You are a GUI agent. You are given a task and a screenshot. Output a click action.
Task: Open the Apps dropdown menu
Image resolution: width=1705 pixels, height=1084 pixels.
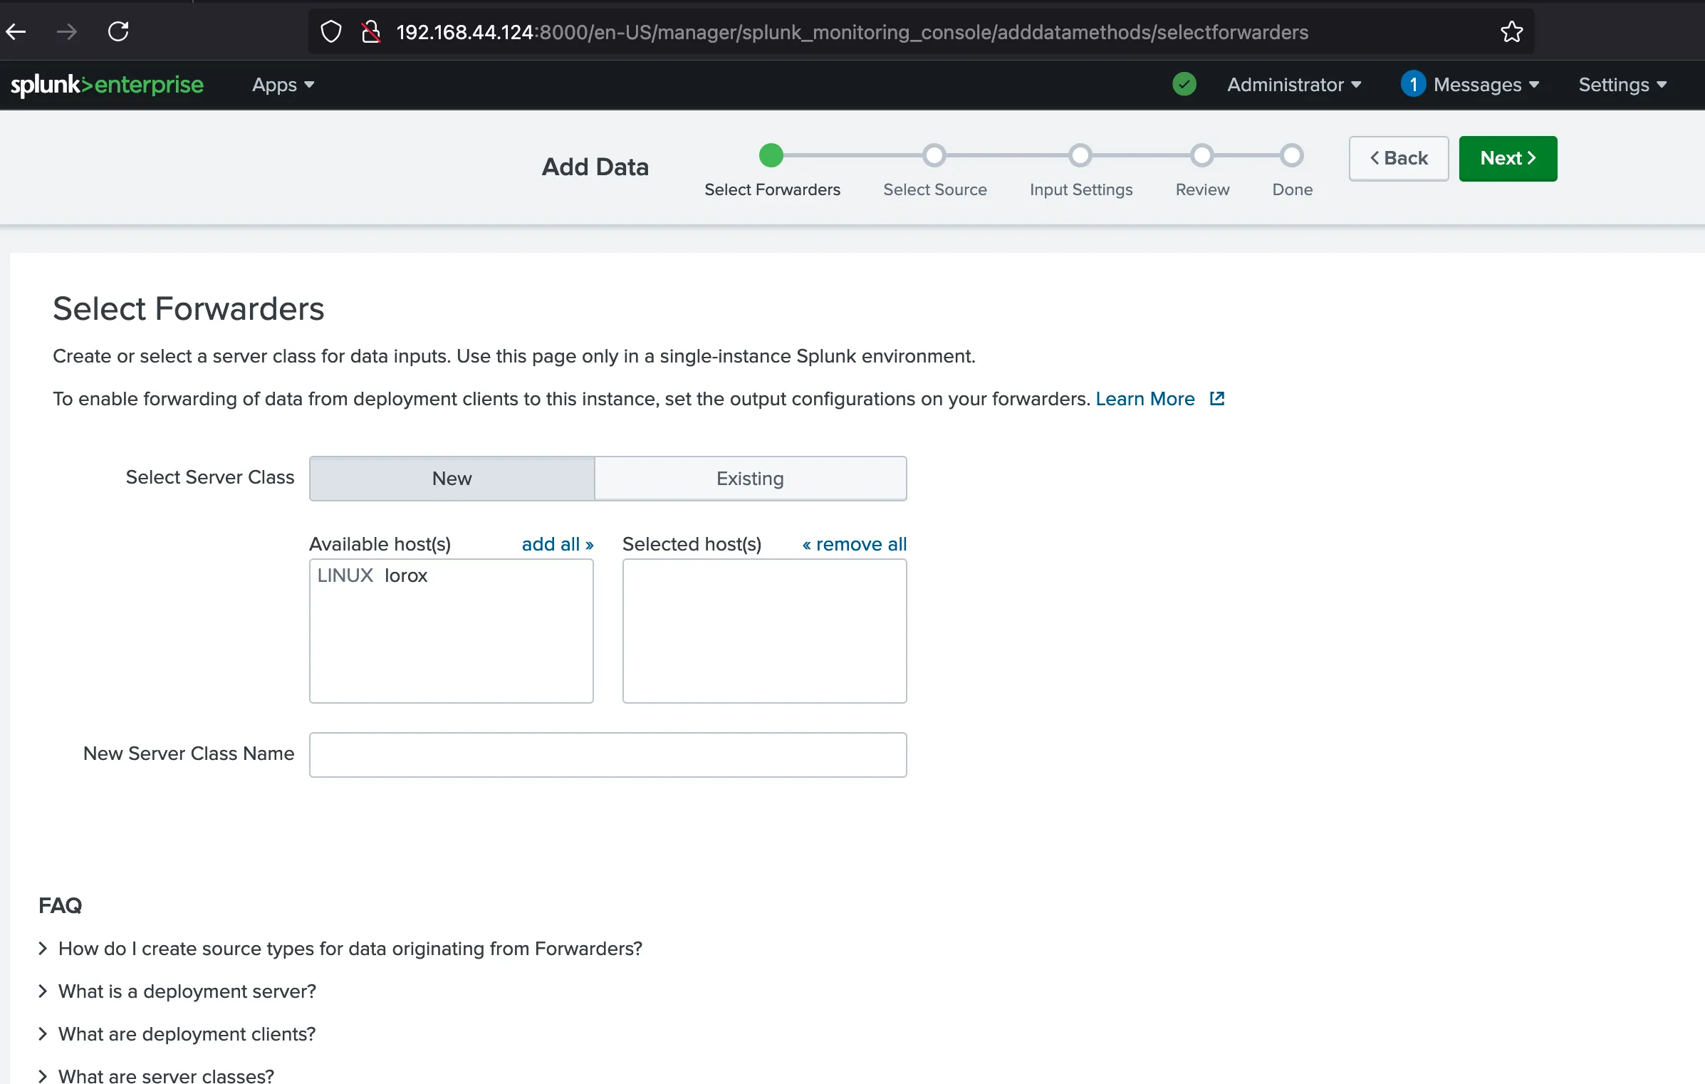click(283, 85)
